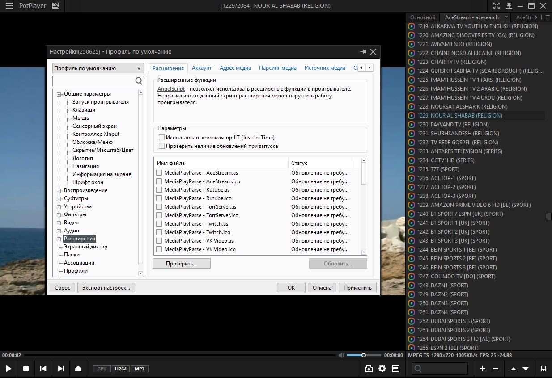Expand the 'Фильтры' tree node
The width and height of the screenshot is (552, 378).
point(59,215)
